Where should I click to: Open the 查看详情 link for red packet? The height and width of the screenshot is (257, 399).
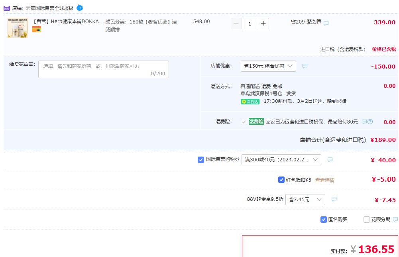click(x=325, y=180)
